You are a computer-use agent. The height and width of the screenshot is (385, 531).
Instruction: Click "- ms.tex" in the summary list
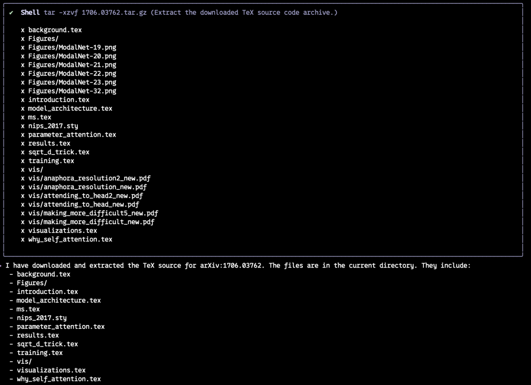pos(25,309)
